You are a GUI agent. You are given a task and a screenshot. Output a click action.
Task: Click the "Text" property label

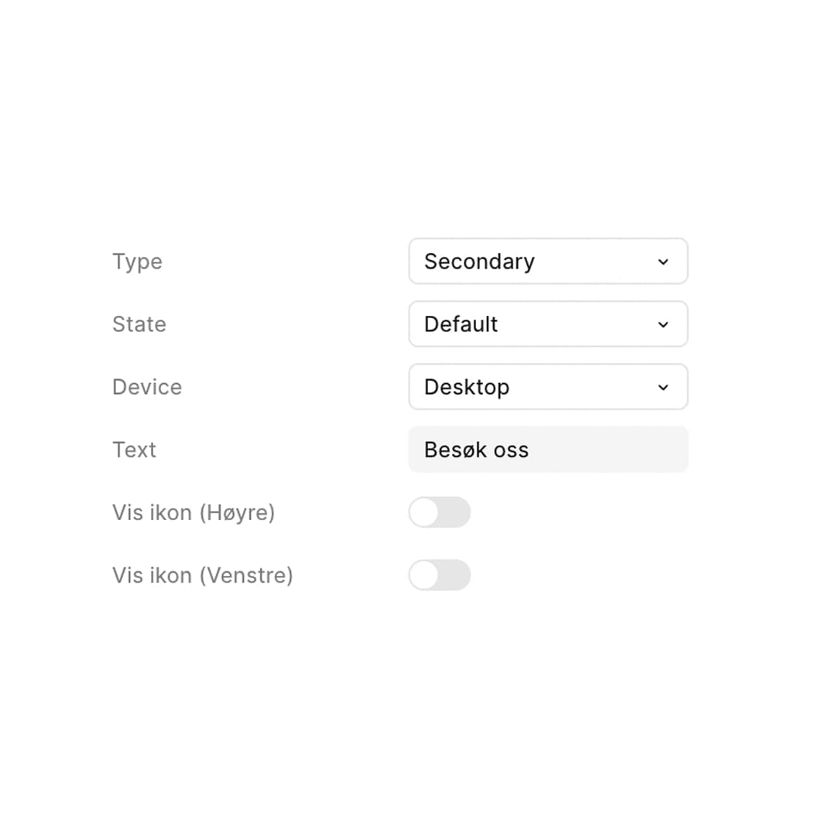(x=134, y=450)
